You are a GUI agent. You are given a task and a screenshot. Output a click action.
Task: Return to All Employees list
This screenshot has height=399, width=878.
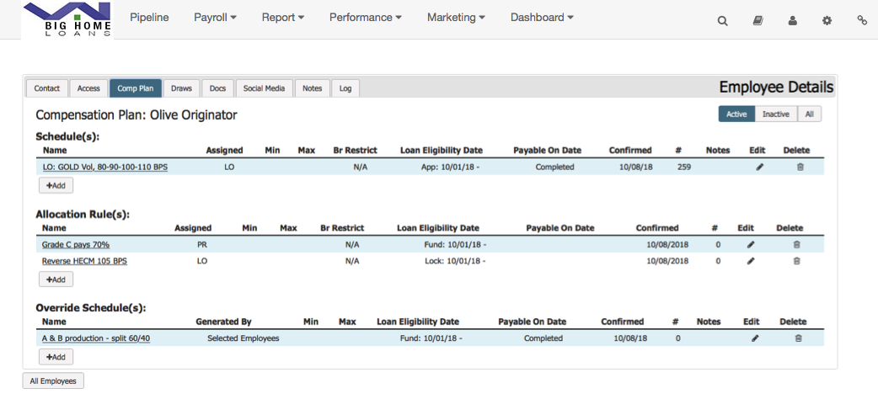[53, 381]
